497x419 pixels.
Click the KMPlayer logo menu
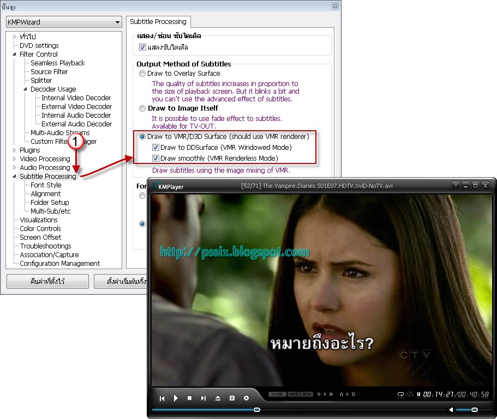168,186
